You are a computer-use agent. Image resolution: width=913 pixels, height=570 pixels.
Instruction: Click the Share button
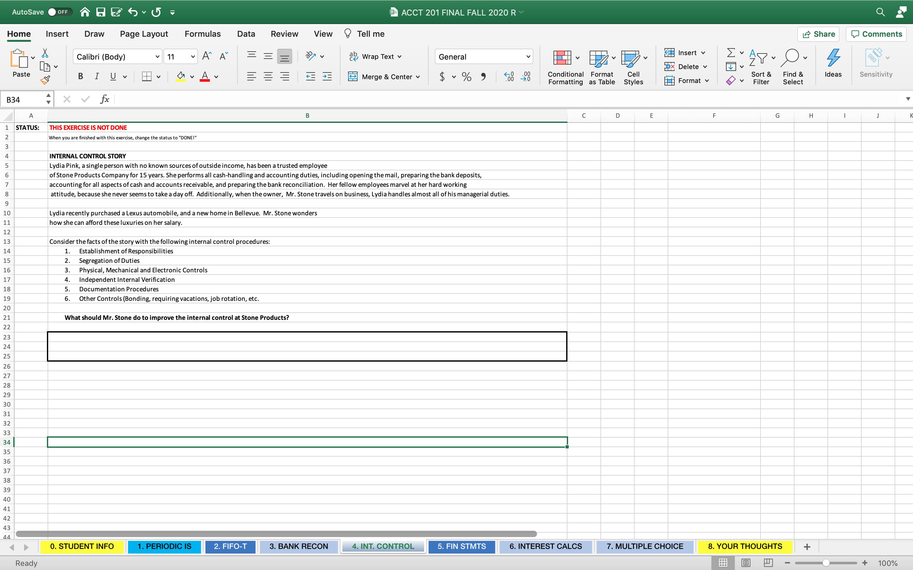(x=819, y=34)
